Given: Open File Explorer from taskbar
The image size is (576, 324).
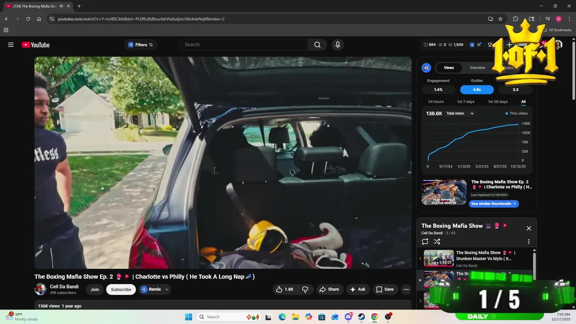Looking at the screenshot, I should pos(295,317).
